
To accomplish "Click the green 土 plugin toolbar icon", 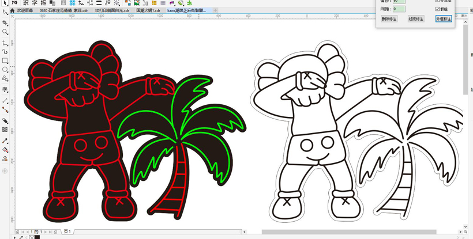I will click(x=189, y=3).
